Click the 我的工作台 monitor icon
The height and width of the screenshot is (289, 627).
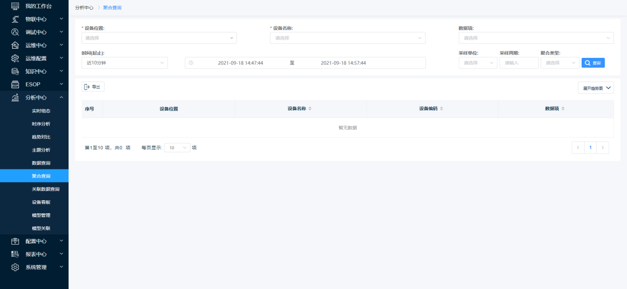click(x=15, y=6)
